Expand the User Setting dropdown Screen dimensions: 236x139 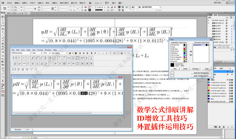[x=59, y=53]
